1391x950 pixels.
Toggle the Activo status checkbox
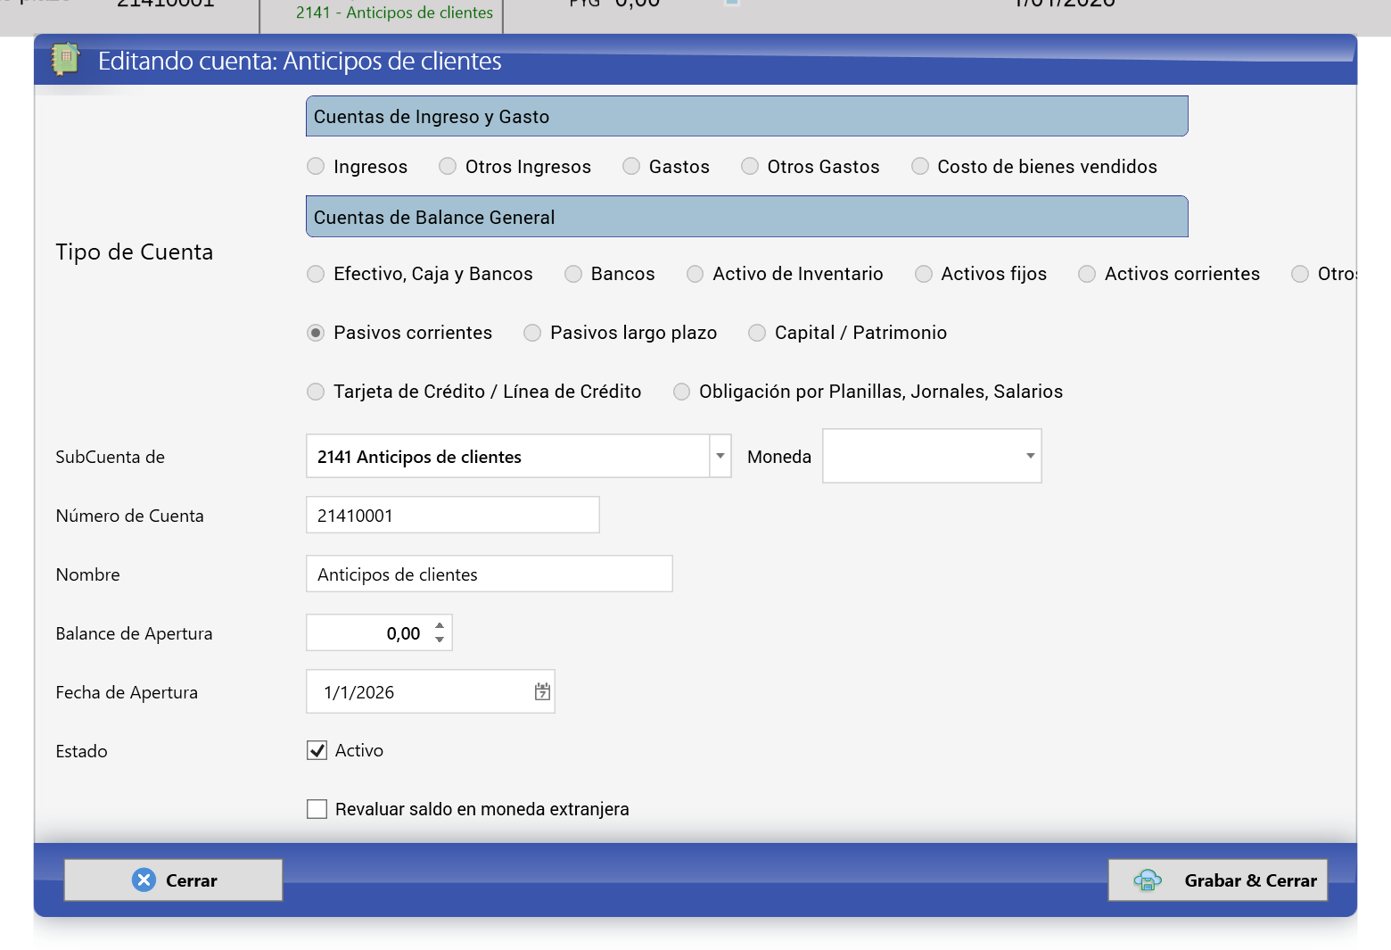click(317, 750)
